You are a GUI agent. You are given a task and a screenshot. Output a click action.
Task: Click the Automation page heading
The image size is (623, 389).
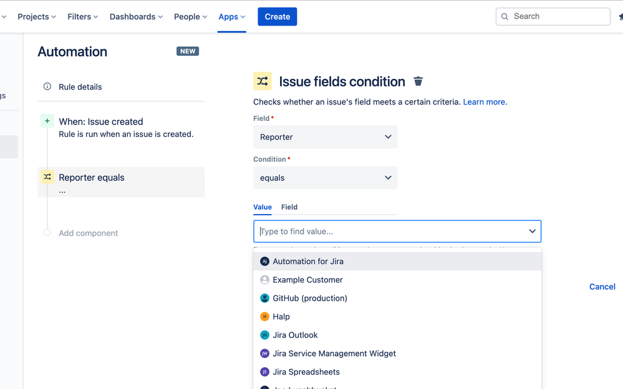[x=72, y=52]
